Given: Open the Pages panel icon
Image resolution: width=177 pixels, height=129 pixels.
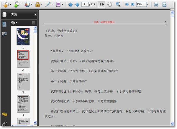Looking at the screenshot, I should 5,14.
